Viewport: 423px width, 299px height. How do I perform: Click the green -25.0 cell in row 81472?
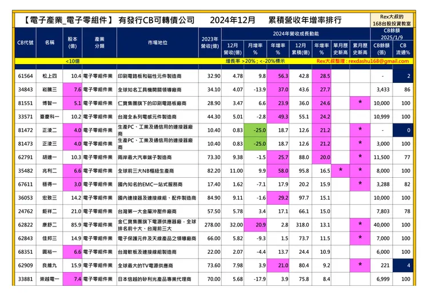click(255, 130)
